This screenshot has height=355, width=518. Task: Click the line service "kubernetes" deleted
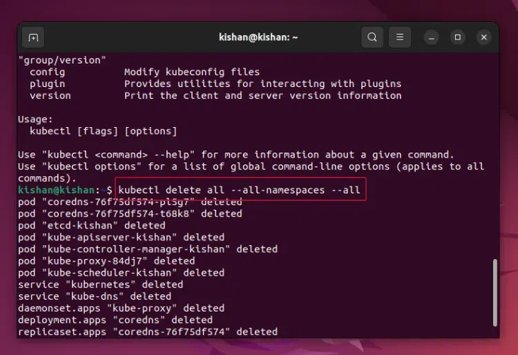click(x=100, y=285)
